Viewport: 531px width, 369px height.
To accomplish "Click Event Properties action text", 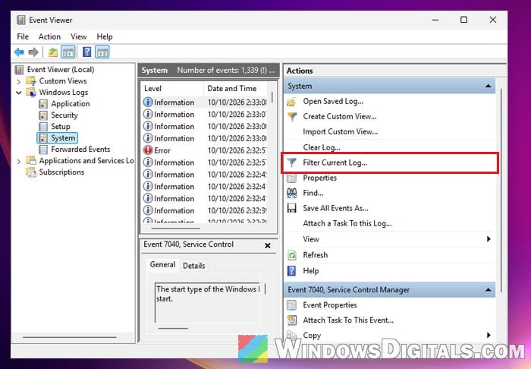I will [x=330, y=305].
